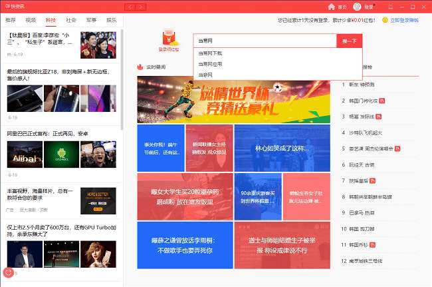Click the 立即登录赚钱 link
Screen dimensions: 432x287
404,20
